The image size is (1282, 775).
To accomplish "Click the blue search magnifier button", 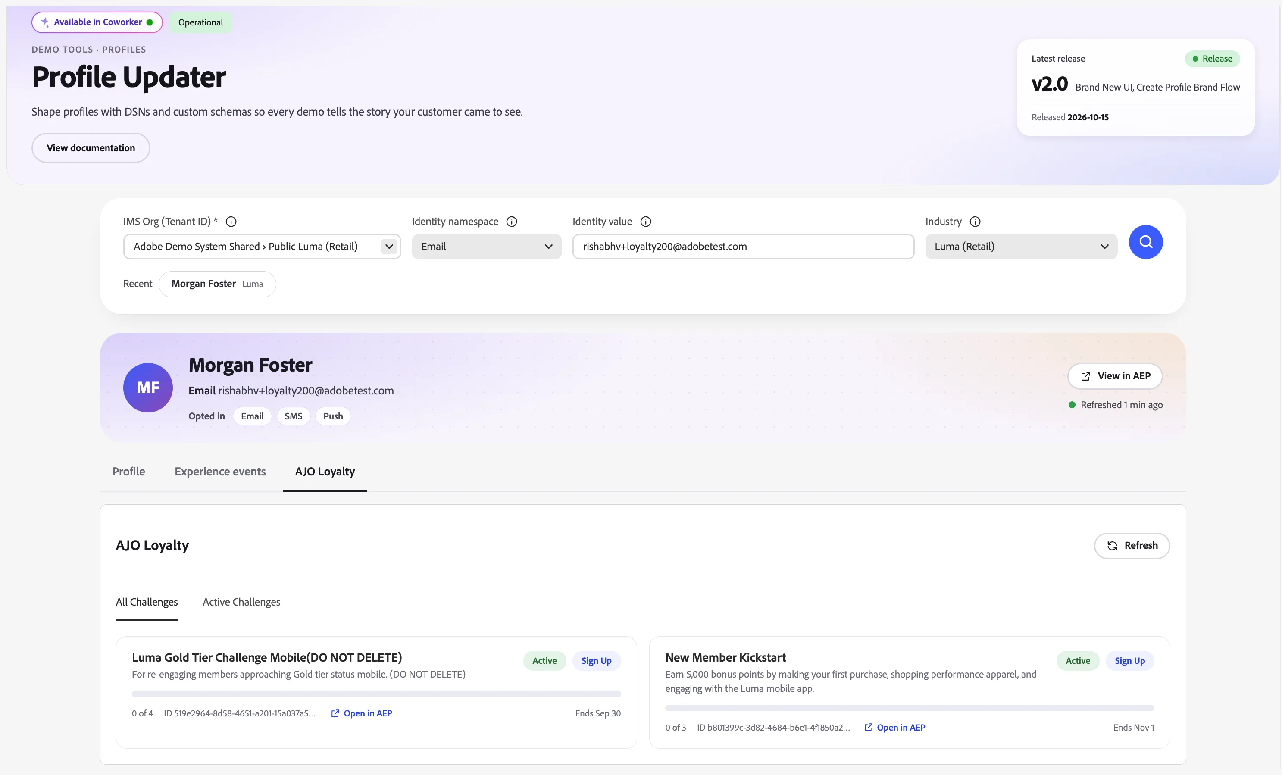I will [x=1145, y=242].
